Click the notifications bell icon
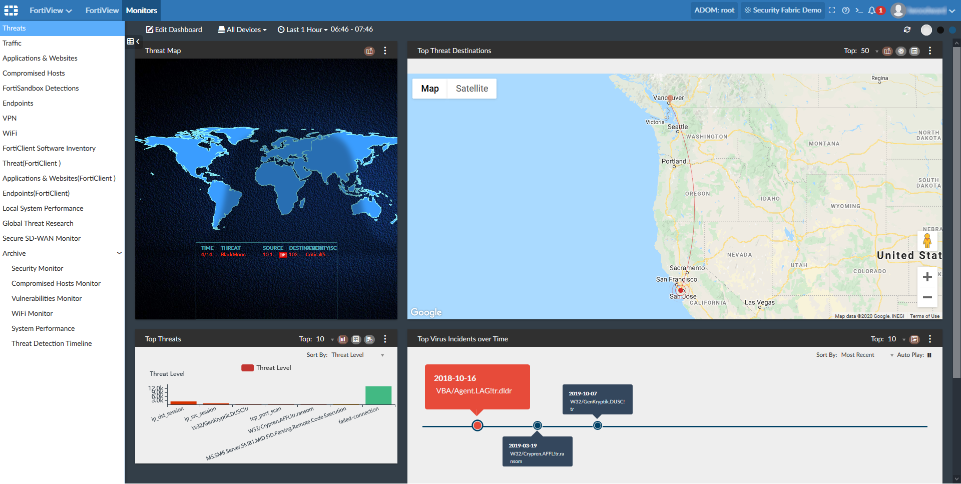Viewport: 961px width, 484px height. point(872,10)
